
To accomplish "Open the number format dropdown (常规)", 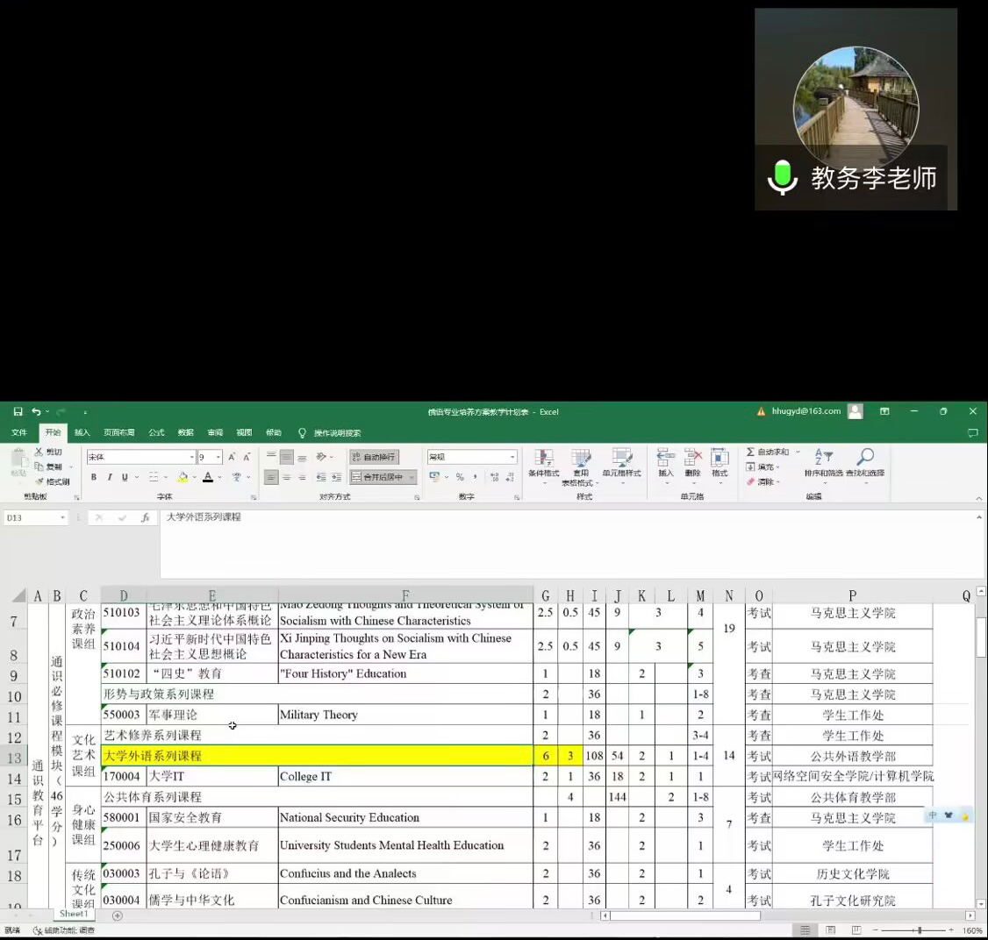I will [x=512, y=457].
